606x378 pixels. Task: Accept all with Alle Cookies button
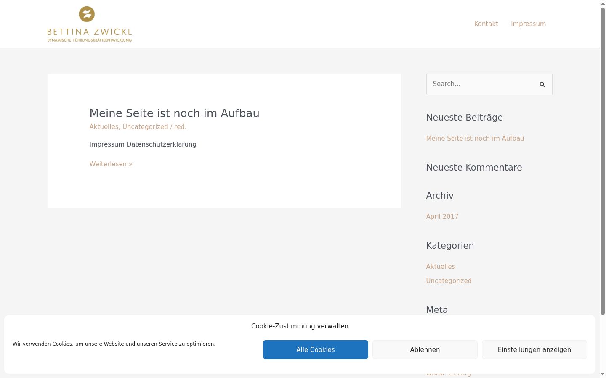click(316, 350)
